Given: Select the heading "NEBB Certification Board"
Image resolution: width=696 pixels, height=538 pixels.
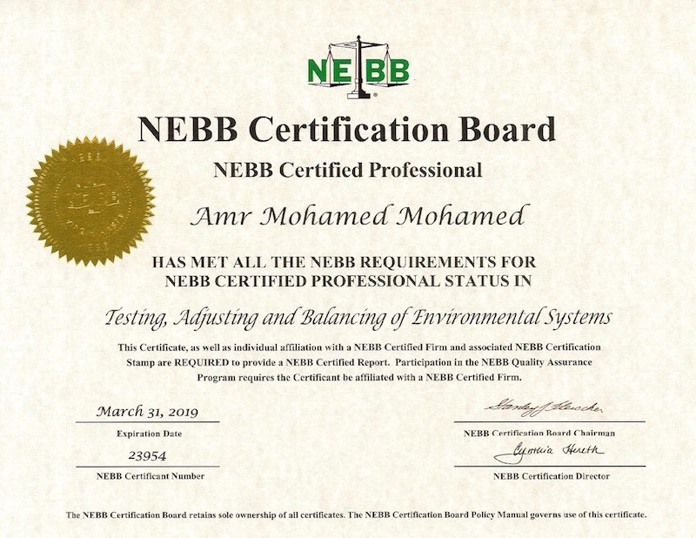Looking at the screenshot, I should [x=346, y=130].
